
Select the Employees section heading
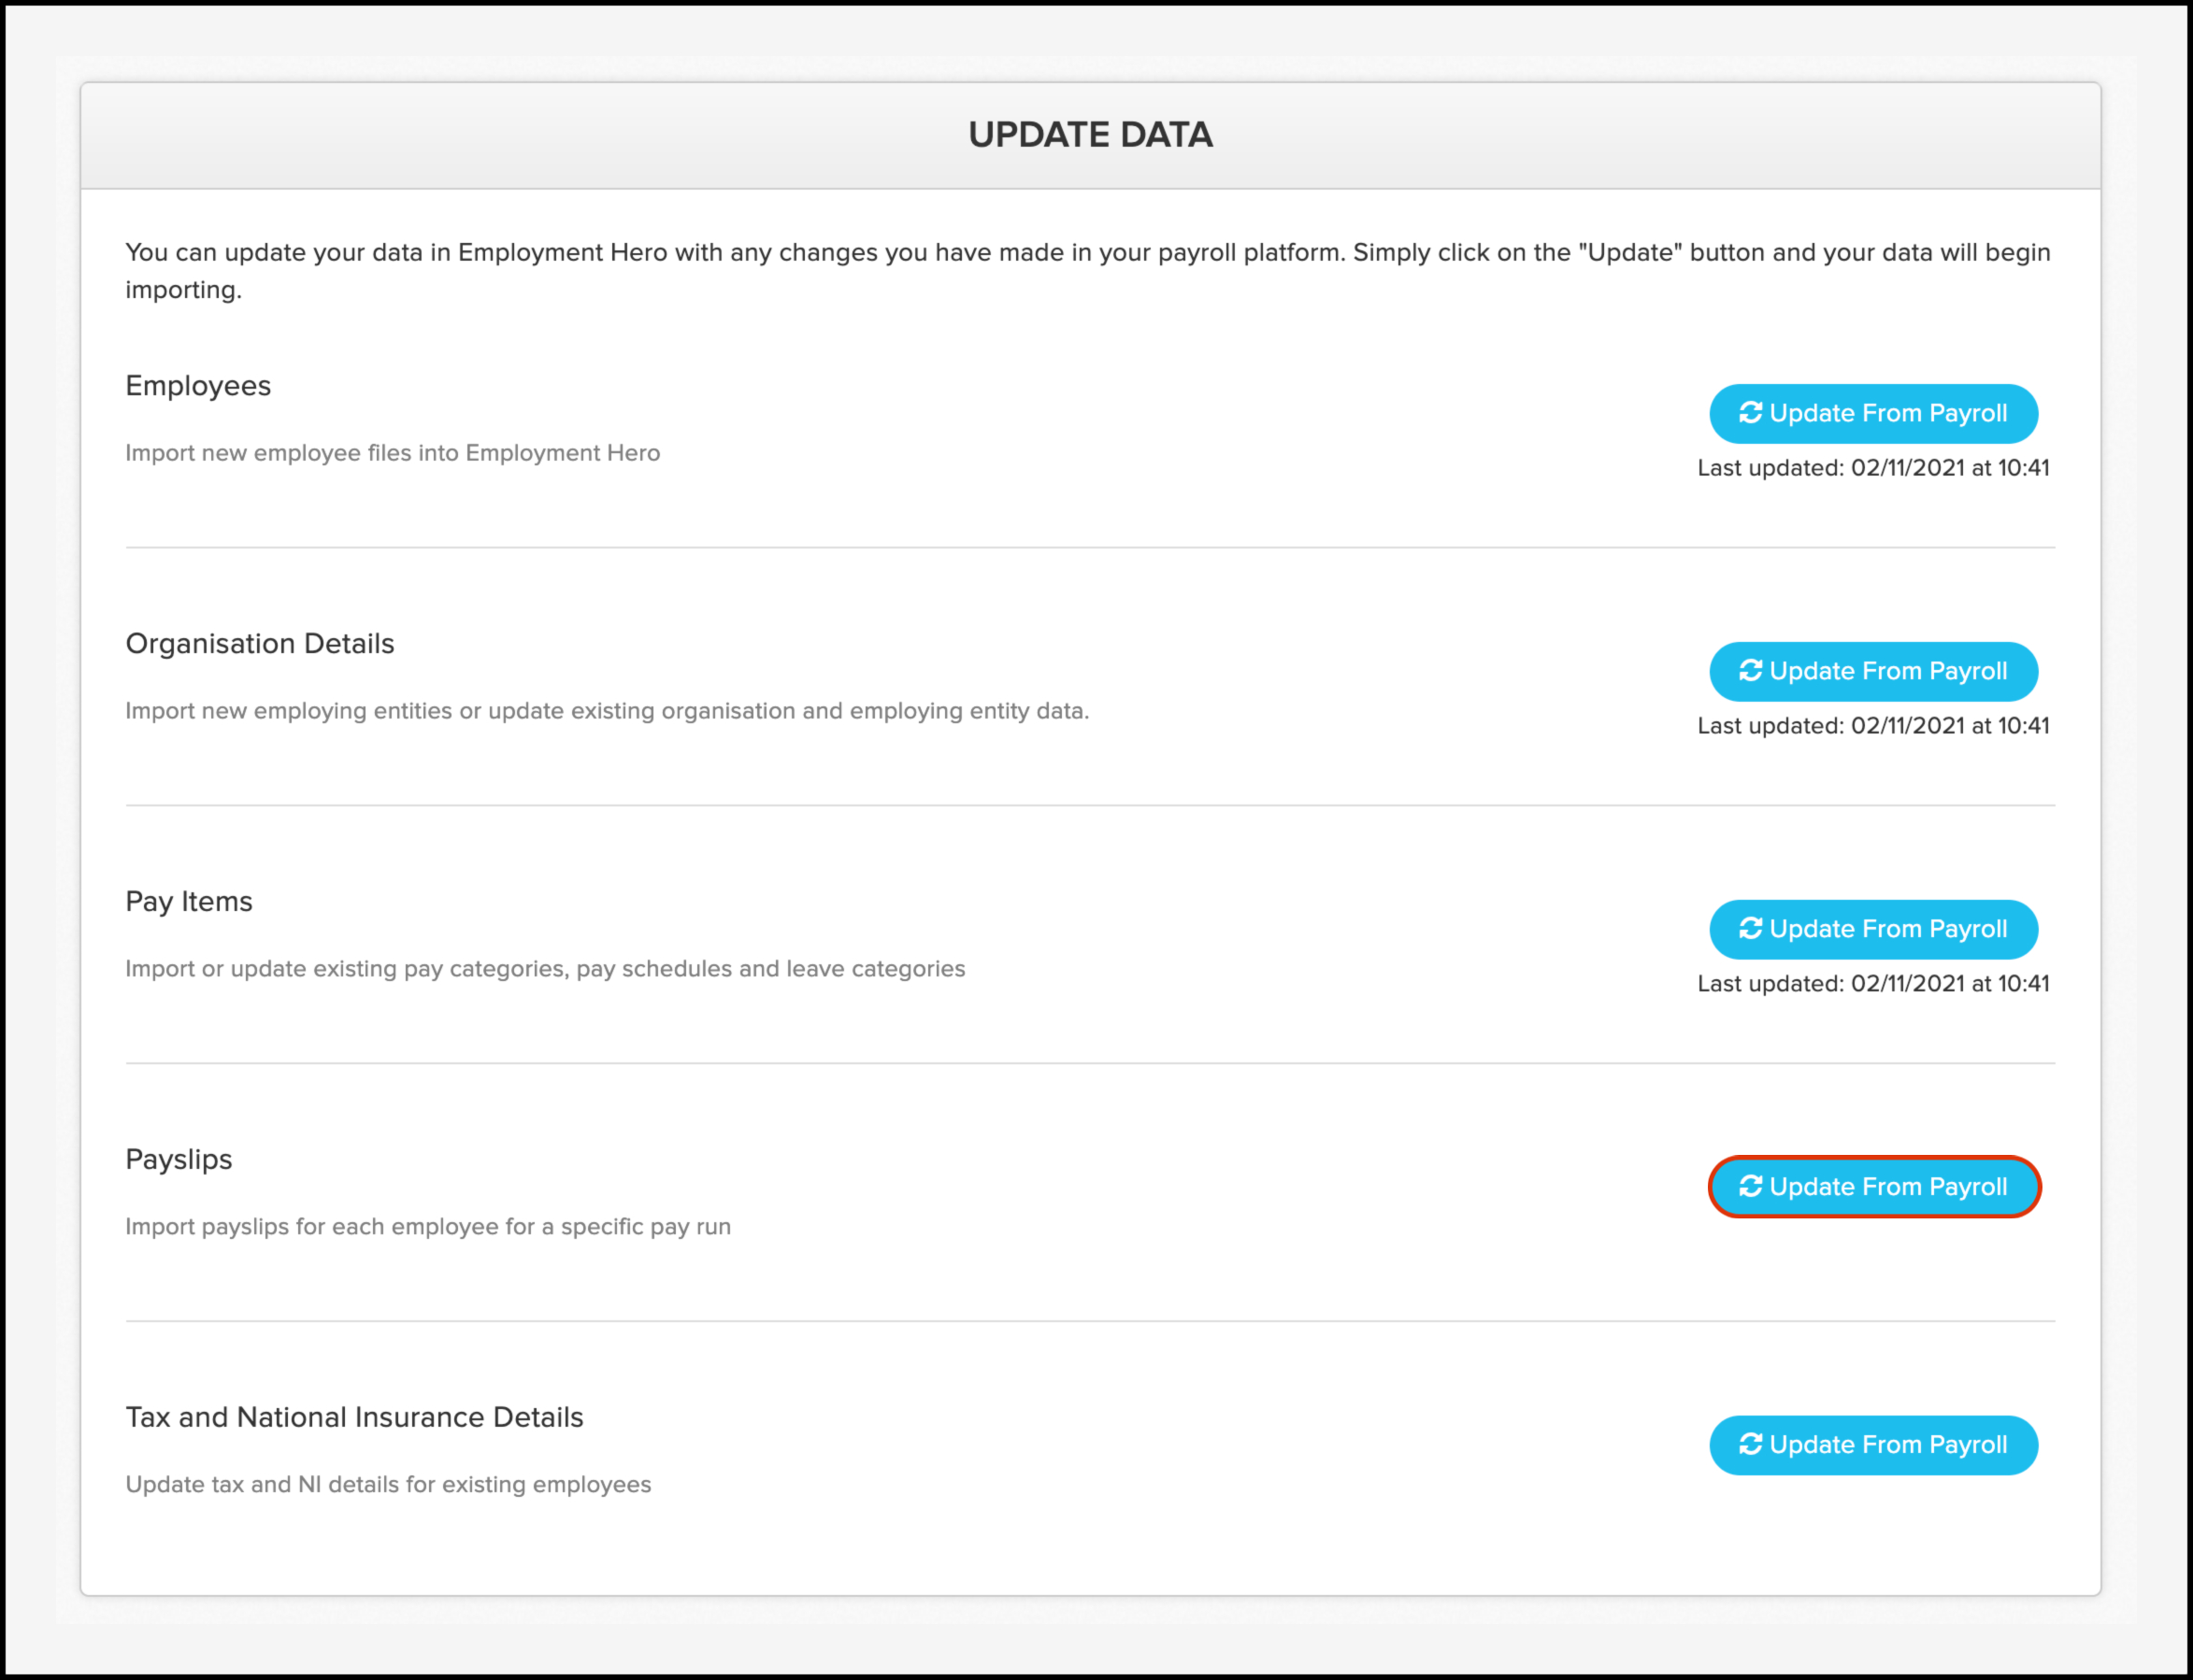198,386
